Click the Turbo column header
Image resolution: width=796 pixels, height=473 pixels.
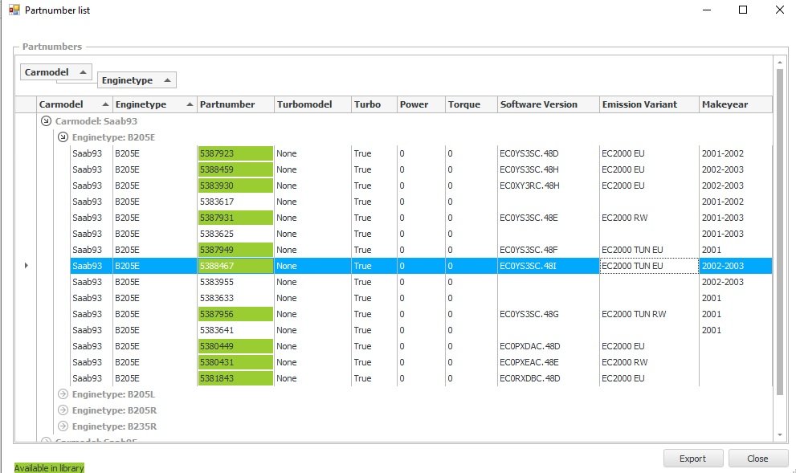click(374, 104)
